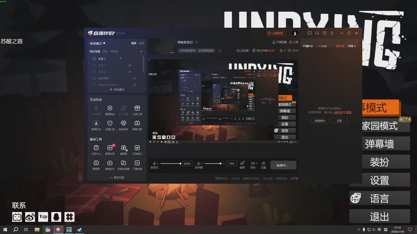
Task: Open the Steam icon in the taskbar
Action: point(80,229)
